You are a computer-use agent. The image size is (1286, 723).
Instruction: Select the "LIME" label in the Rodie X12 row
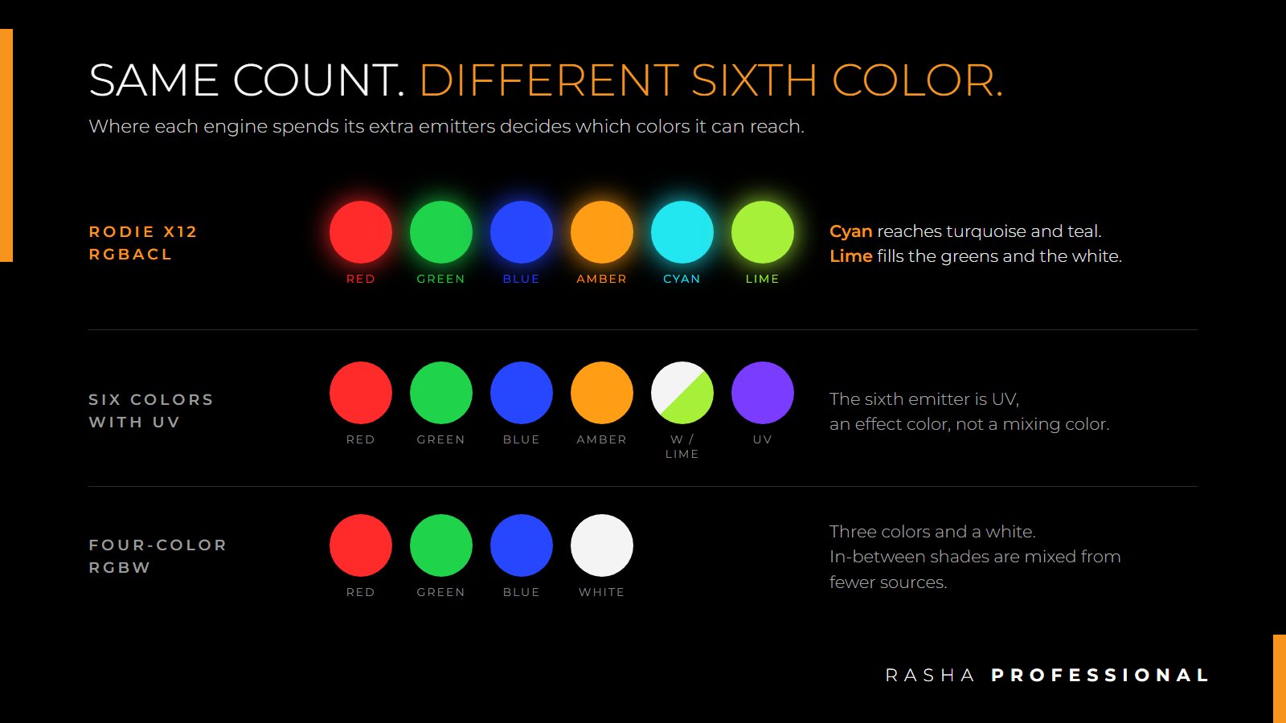[x=763, y=279]
